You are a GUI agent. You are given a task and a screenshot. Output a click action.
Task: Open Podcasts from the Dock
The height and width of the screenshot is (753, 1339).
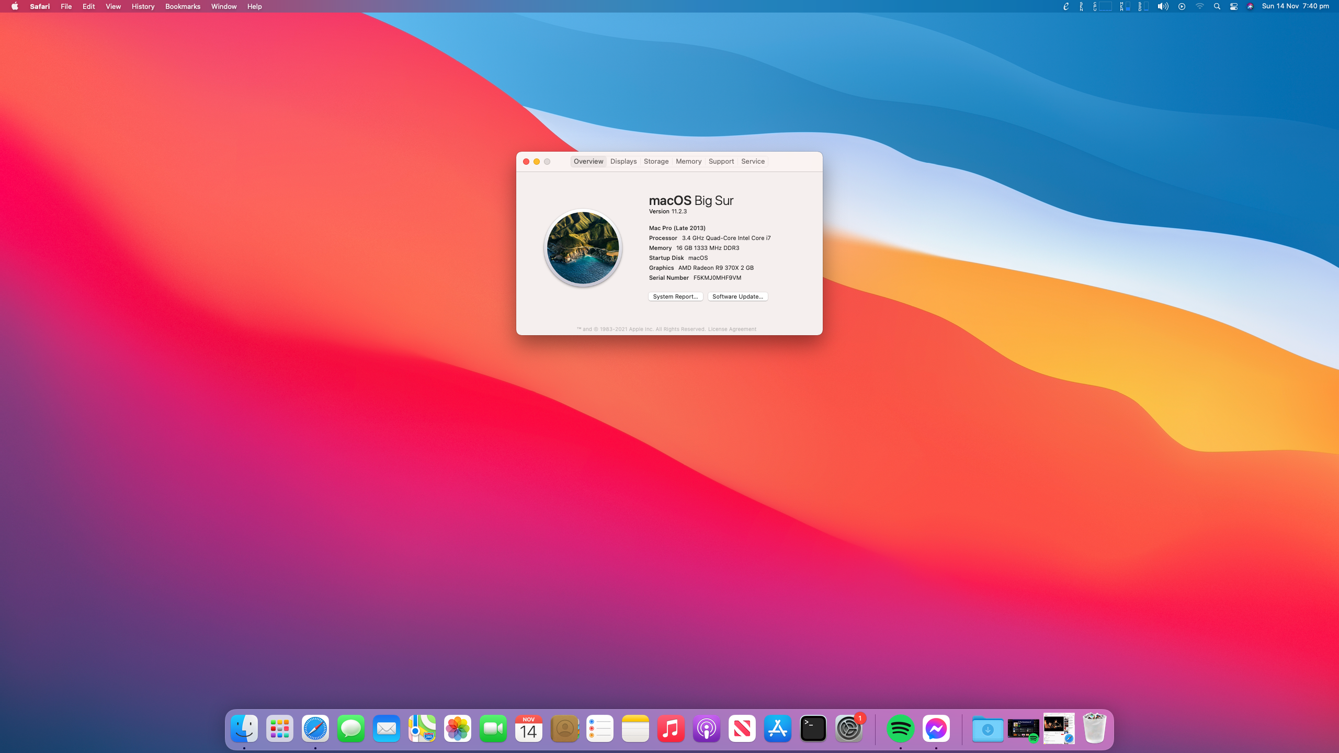707,728
